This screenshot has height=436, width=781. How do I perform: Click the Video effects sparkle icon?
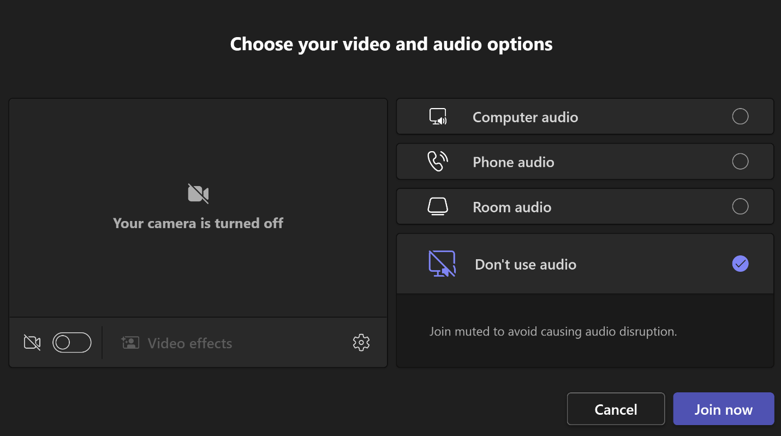point(130,343)
